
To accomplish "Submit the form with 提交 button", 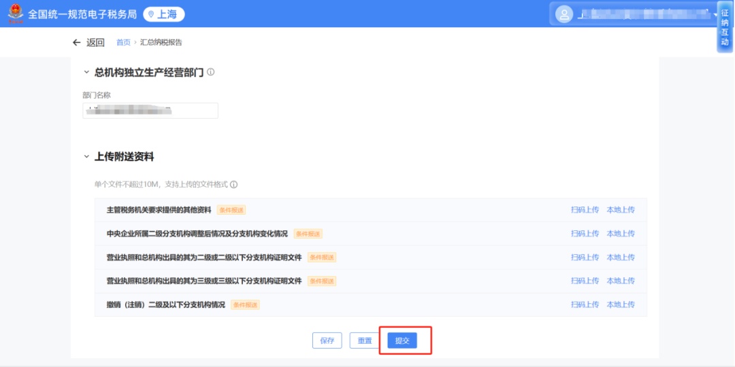I will pos(402,340).
